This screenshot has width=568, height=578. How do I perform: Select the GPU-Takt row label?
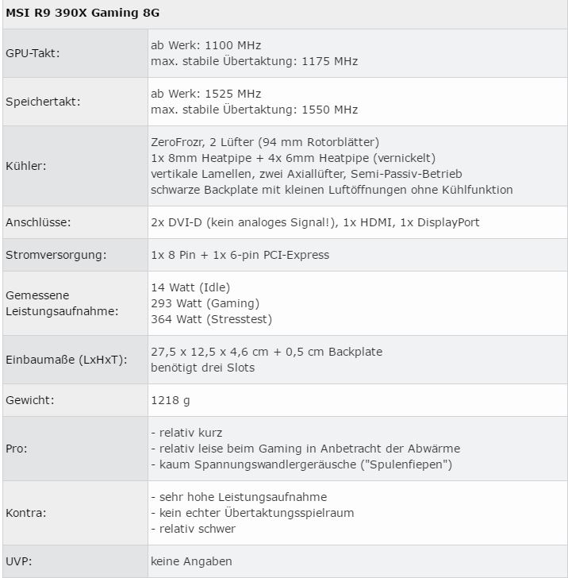[33, 53]
